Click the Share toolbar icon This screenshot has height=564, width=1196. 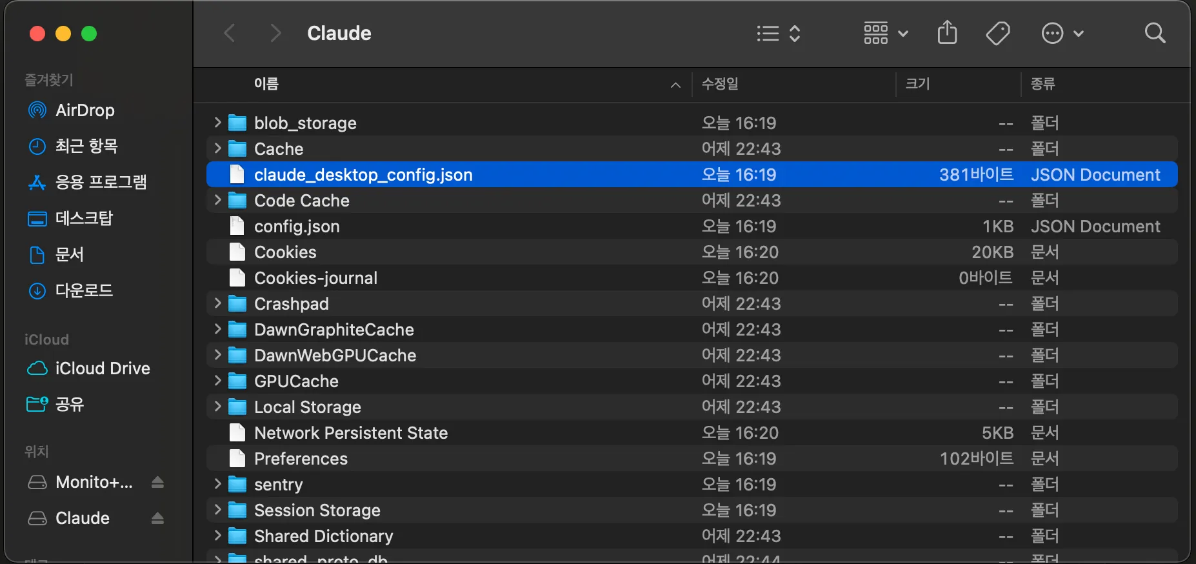947,32
